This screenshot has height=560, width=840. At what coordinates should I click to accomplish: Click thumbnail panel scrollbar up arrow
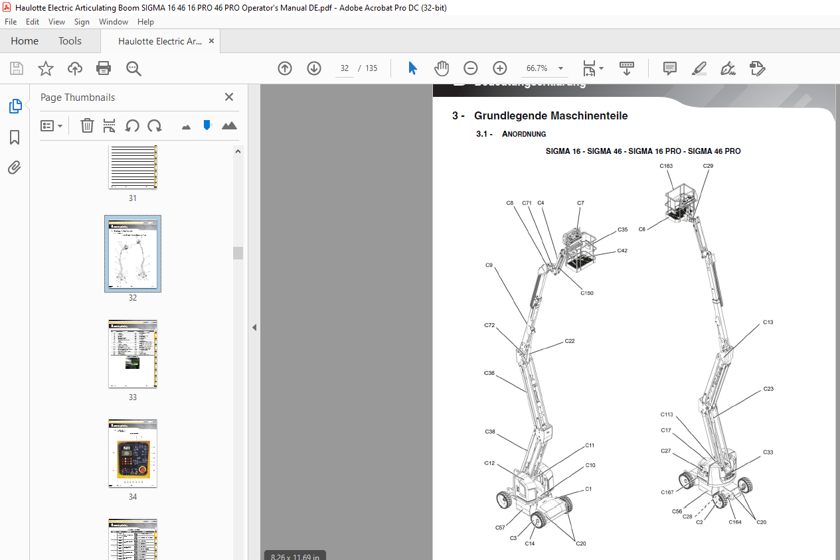point(238,151)
